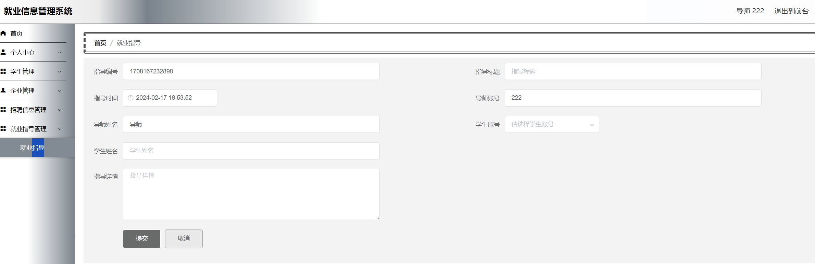The image size is (815, 264).
Task: Expand the 学生管理 chevron
Action: tap(60, 71)
